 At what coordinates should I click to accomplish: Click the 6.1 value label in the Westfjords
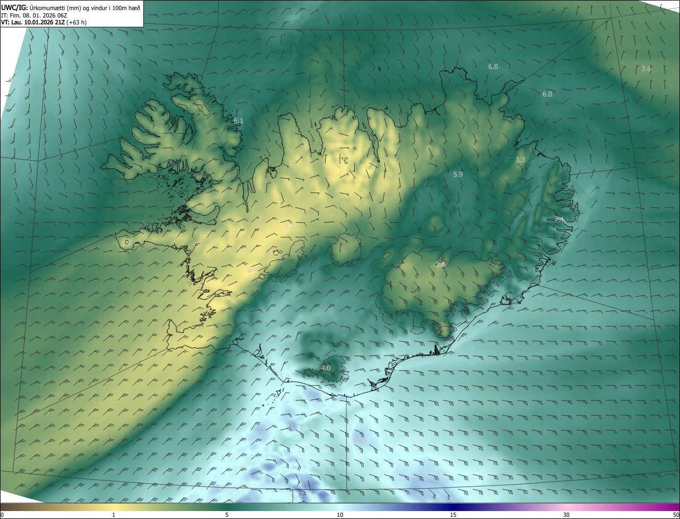pos(239,121)
